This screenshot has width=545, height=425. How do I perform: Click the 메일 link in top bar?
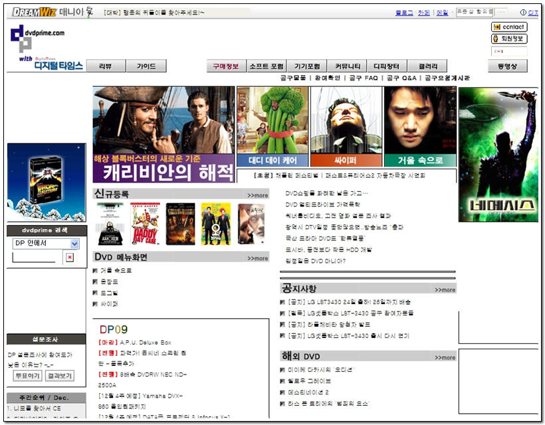click(x=442, y=13)
